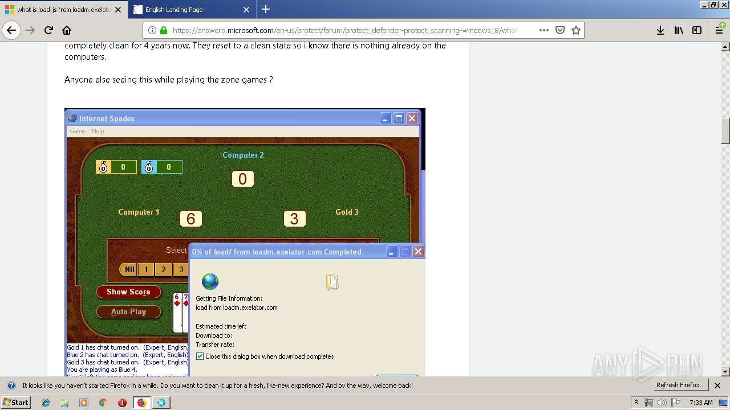Show site information icon in address bar
Viewport: 730px width, 410px height.
[x=152, y=30]
